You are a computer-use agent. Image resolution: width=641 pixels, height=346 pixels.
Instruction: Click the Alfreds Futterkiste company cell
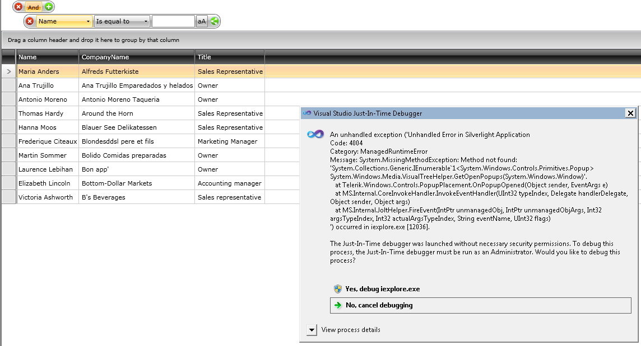point(137,72)
